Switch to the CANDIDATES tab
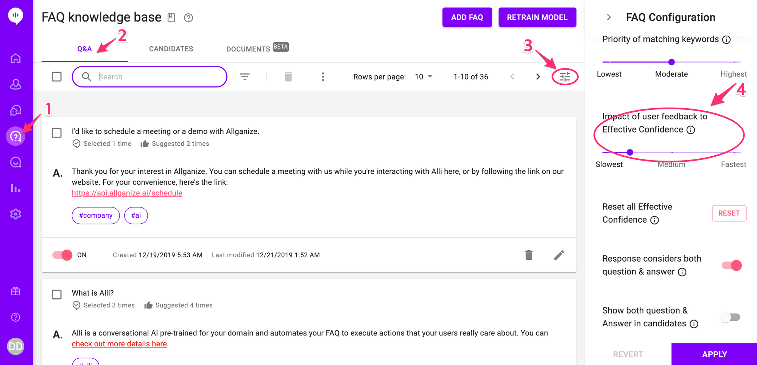Viewport: 757px width, 365px height. point(171,49)
